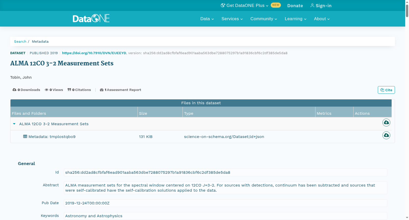Go back to Search via breadcrumb
This screenshot has height=220, width=409.
tap(20, 41)
